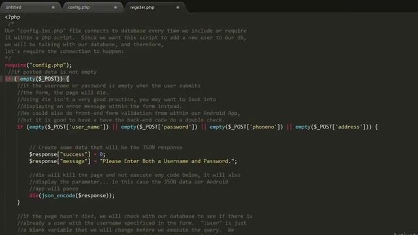418x235 pixels.
Task: Click the comment "//if posted data is not empty"
Action: pos(52,72)
